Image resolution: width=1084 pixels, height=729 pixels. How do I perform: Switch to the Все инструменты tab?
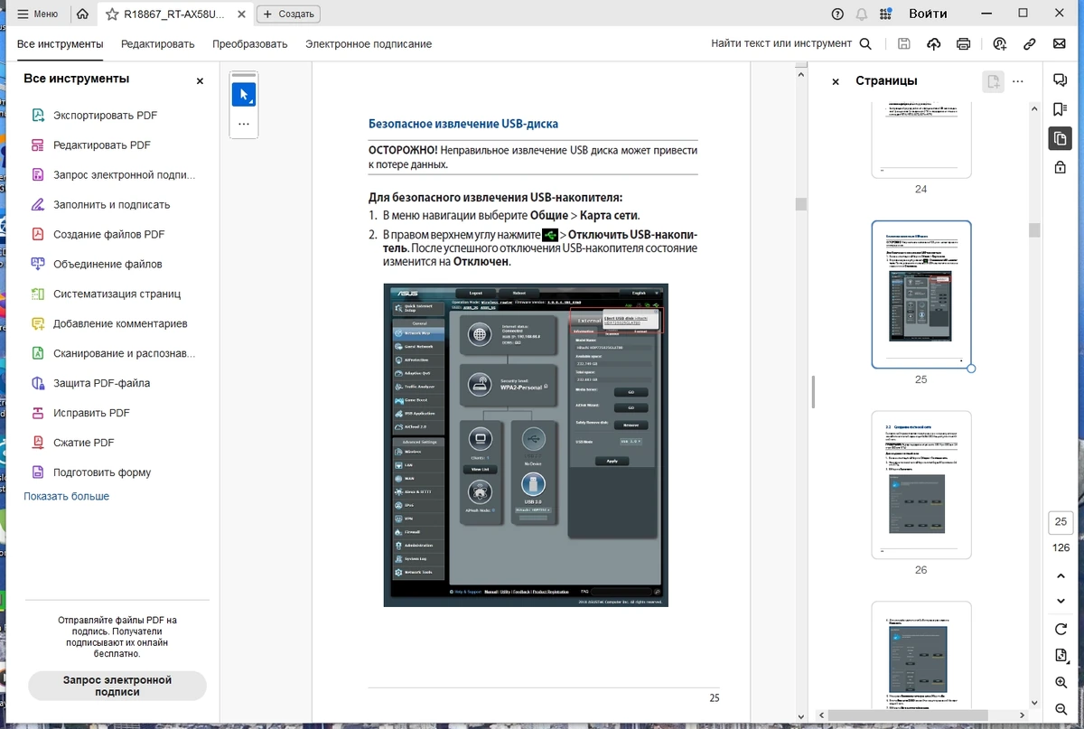pyautogui.click(x=60, y=43)
